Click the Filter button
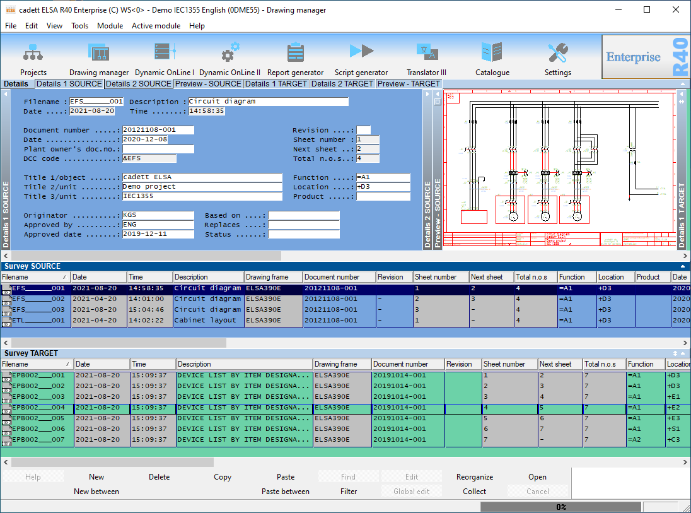Viewport: 691px width, 513px height. click(349, 492)
